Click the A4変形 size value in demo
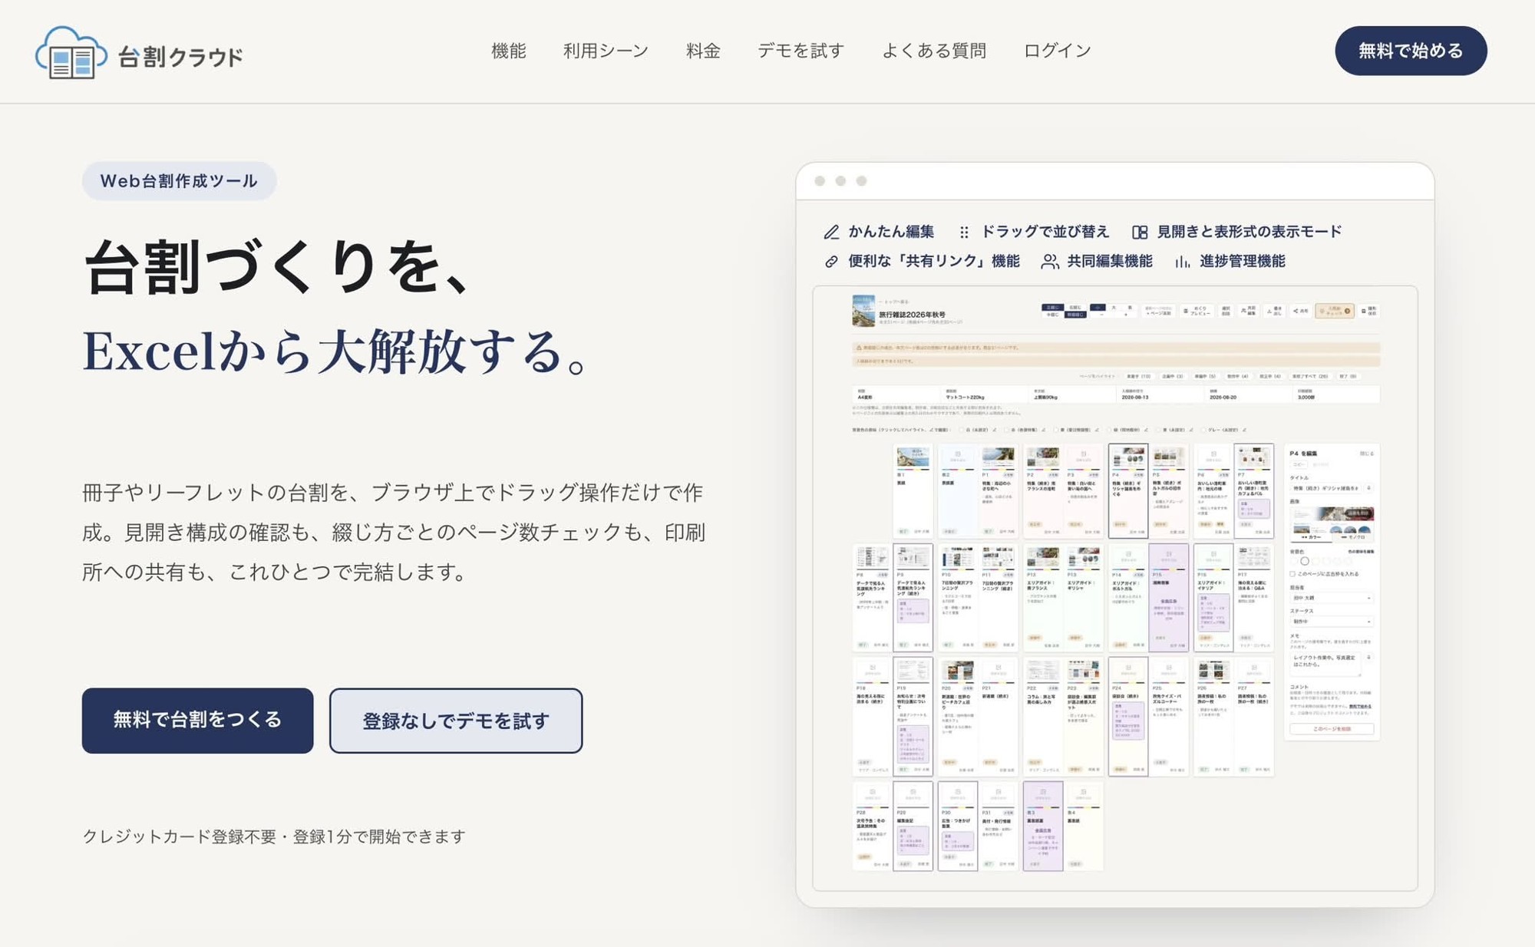The height and width of the screenshot is (947, 1535). [x=866, y=398]
